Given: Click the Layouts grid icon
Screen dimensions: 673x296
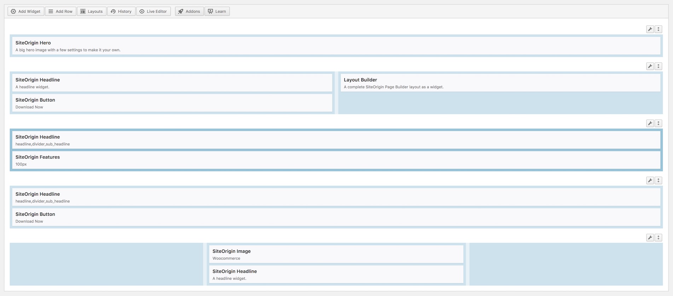Looking at the screenshot, I should (83, 11).
